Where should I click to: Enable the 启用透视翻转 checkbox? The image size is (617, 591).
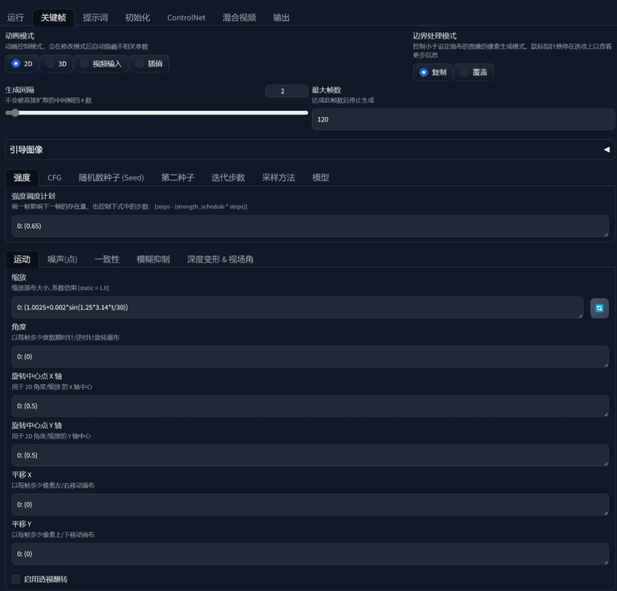[16, 579]
